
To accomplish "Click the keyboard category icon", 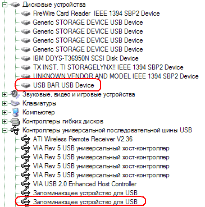I will [15, 103].
